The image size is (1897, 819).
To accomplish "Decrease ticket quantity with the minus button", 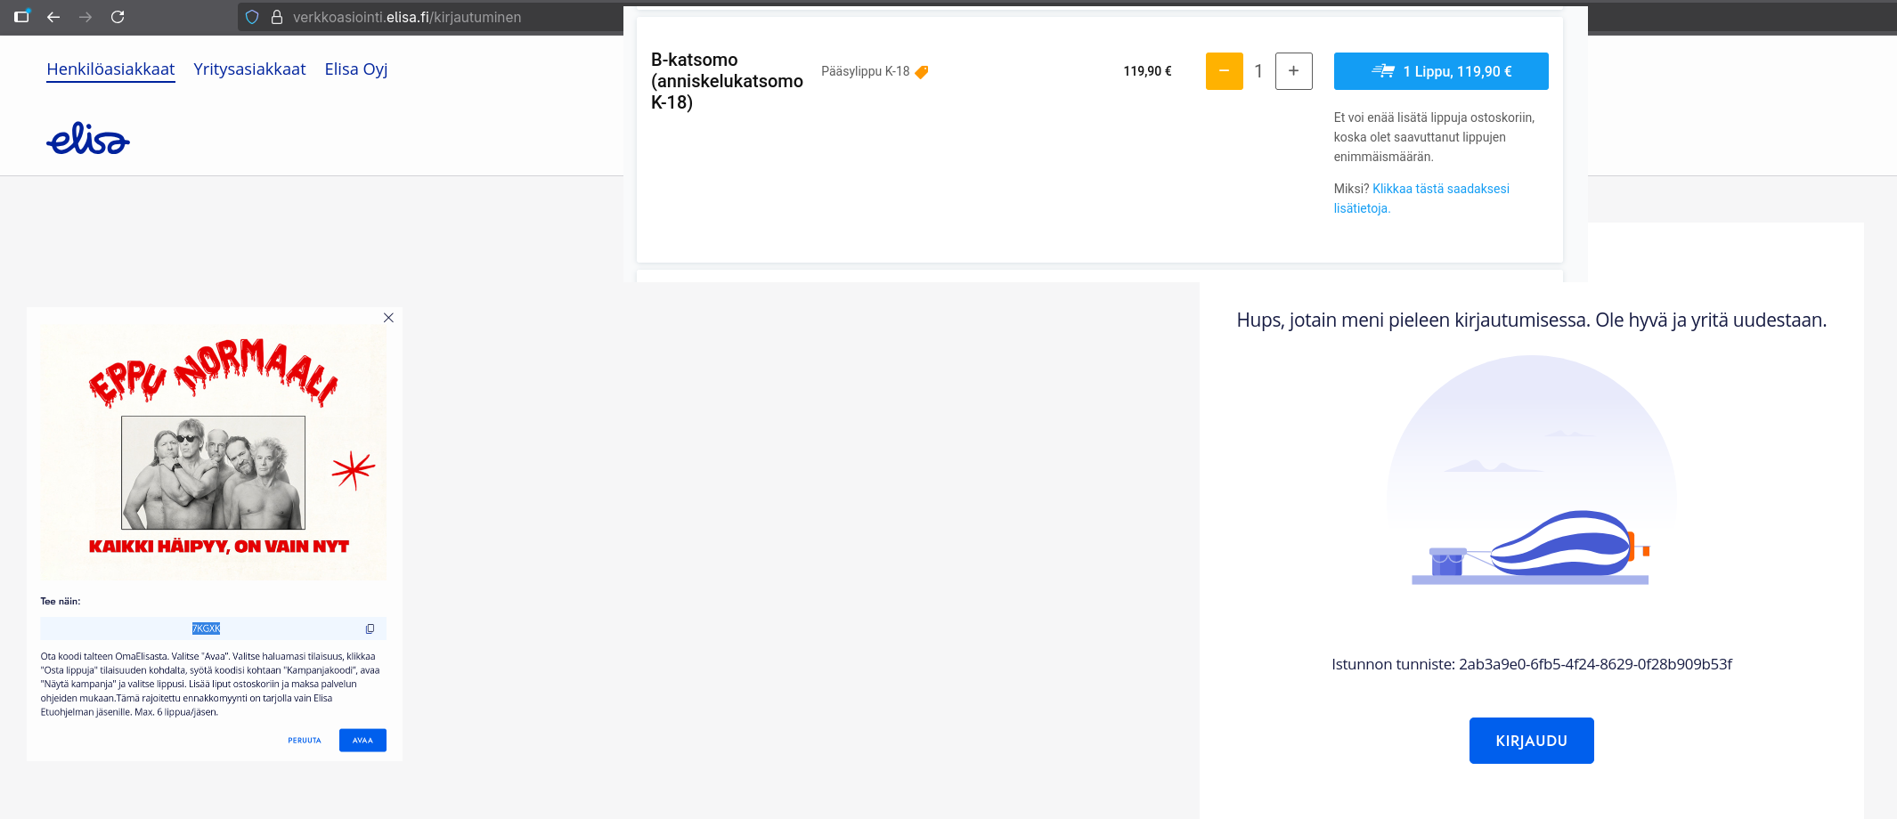I will tap(1225, 71).
